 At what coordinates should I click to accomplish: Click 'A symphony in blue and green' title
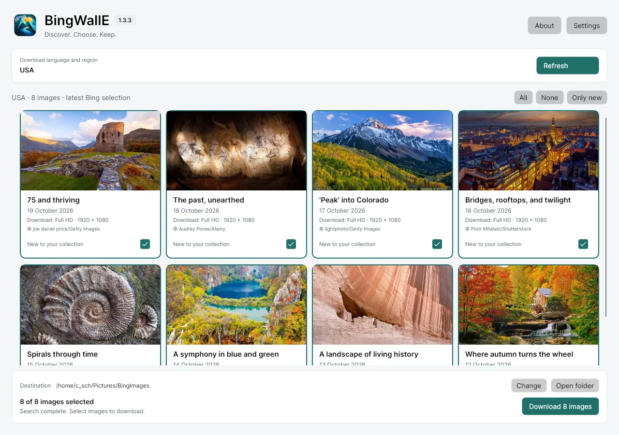coord(226,354)
